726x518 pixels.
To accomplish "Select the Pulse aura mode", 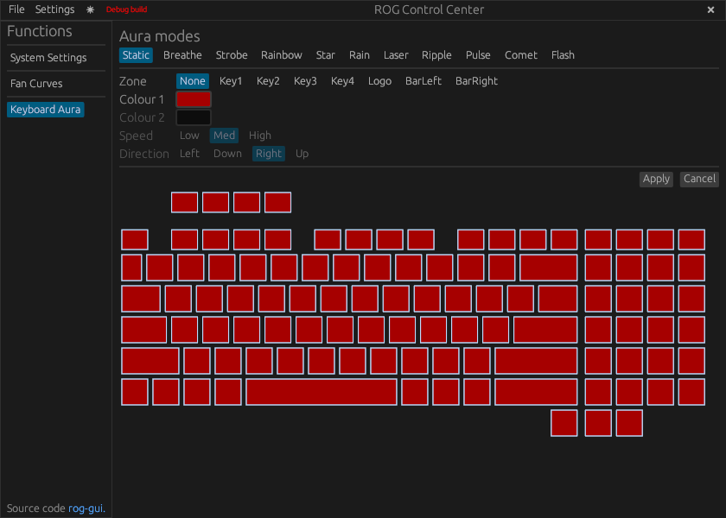I will tap(478, 55).
